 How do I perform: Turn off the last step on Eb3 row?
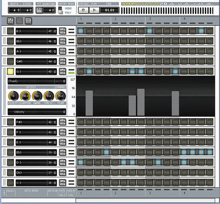210,152
